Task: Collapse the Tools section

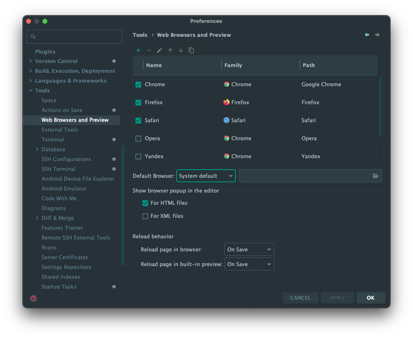Action: tap(30, 90)
